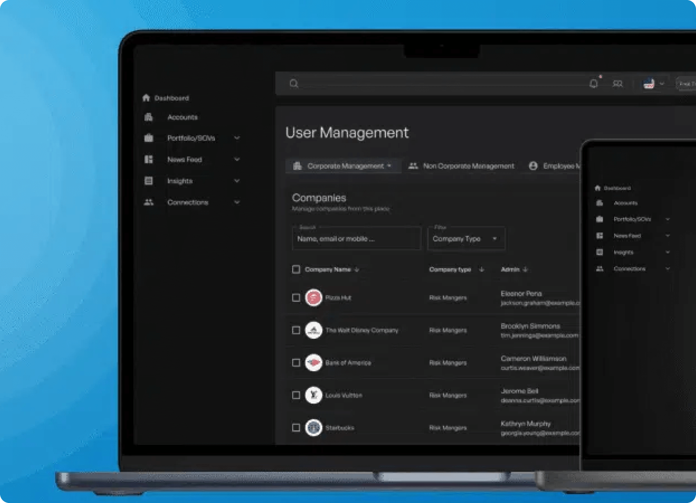
Task: Expand the News Feed sidebar chevron
Action: (237, 159)
